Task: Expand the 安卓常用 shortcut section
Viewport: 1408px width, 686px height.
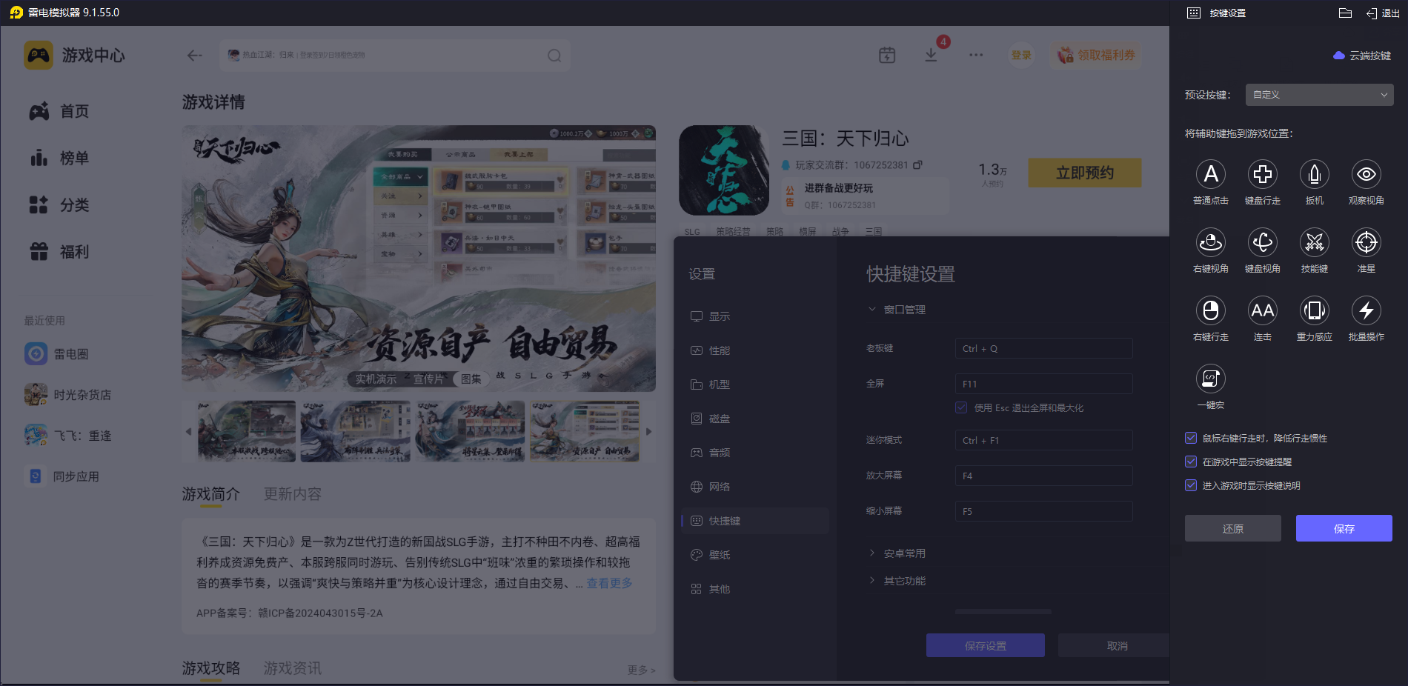Action: pyautogui.click(x=903, y=553)
